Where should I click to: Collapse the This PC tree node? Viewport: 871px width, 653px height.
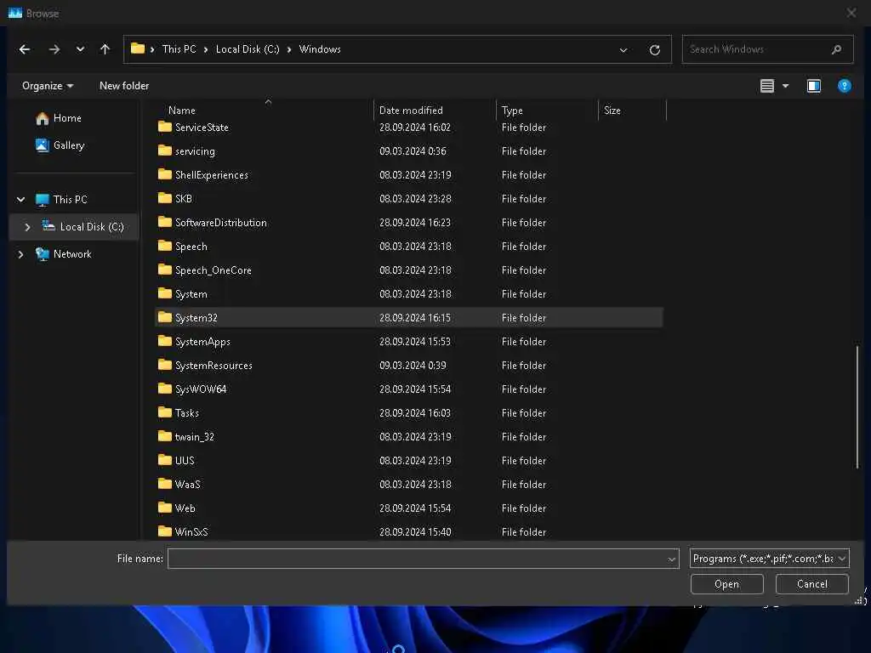(x=21, y=200)
